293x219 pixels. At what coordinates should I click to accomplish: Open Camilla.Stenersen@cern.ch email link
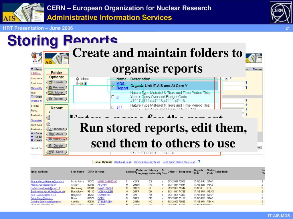click(46, 202)
